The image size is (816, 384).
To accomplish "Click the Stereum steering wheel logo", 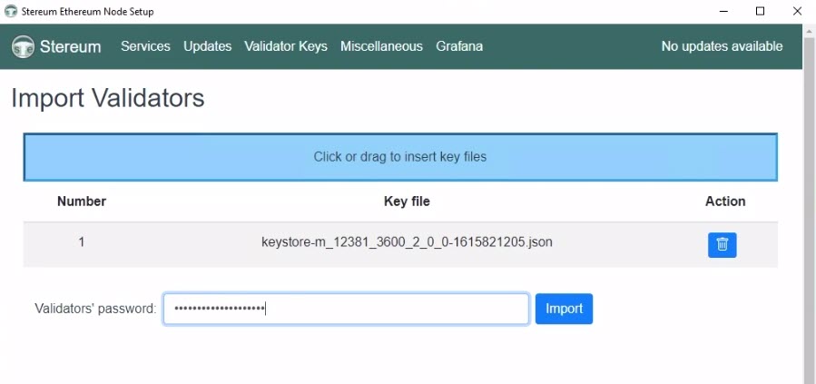I will pyautogui.click(x=23, y=47).
